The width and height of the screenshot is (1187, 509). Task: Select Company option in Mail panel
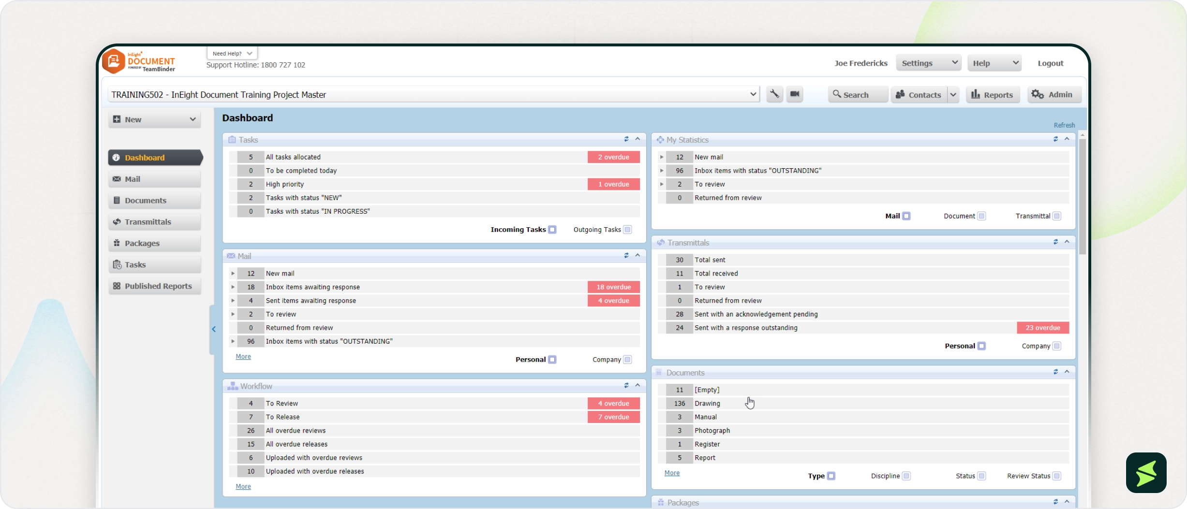point(627,360)
